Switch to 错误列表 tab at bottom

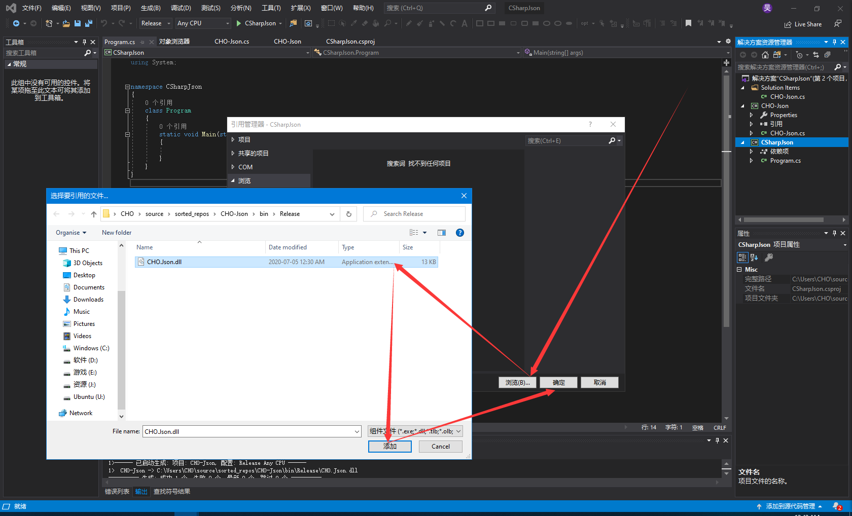pos(117,492)
